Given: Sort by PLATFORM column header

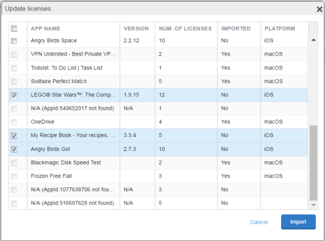Looking at the screenshot, I should point(280,28).
